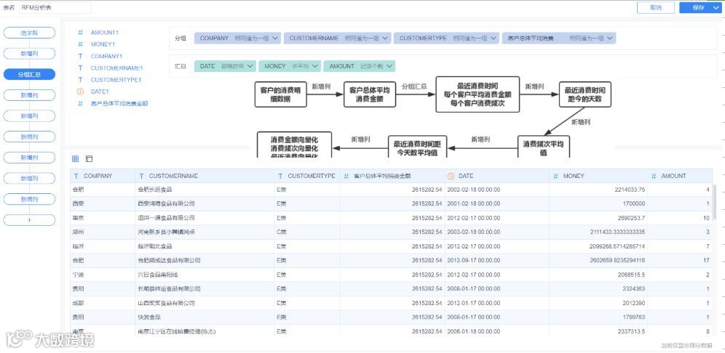
Task: Open the 客户总体平均消费 group chip dropdown arrow
Action: tap(610, 38)
